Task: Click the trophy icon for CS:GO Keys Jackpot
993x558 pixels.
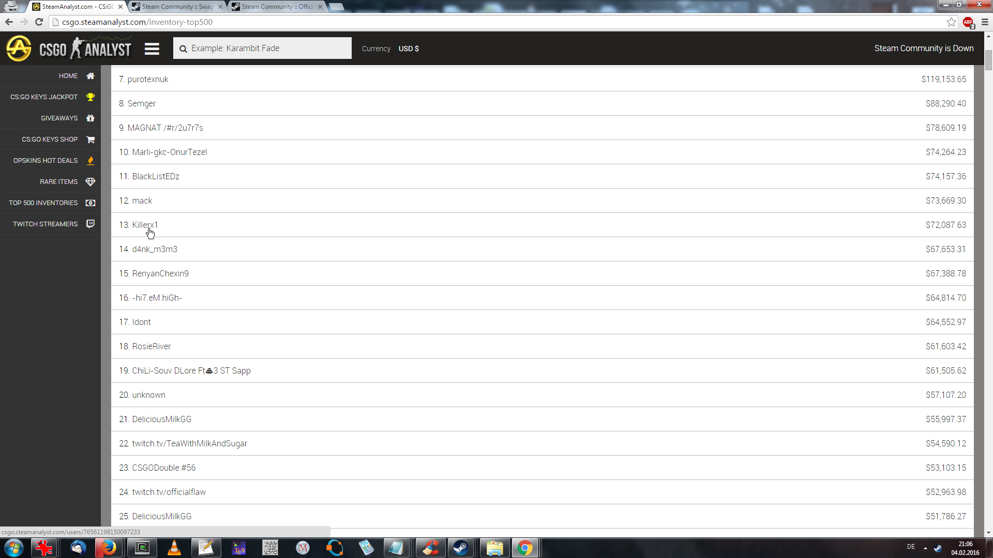Action: tap(91, 97)
